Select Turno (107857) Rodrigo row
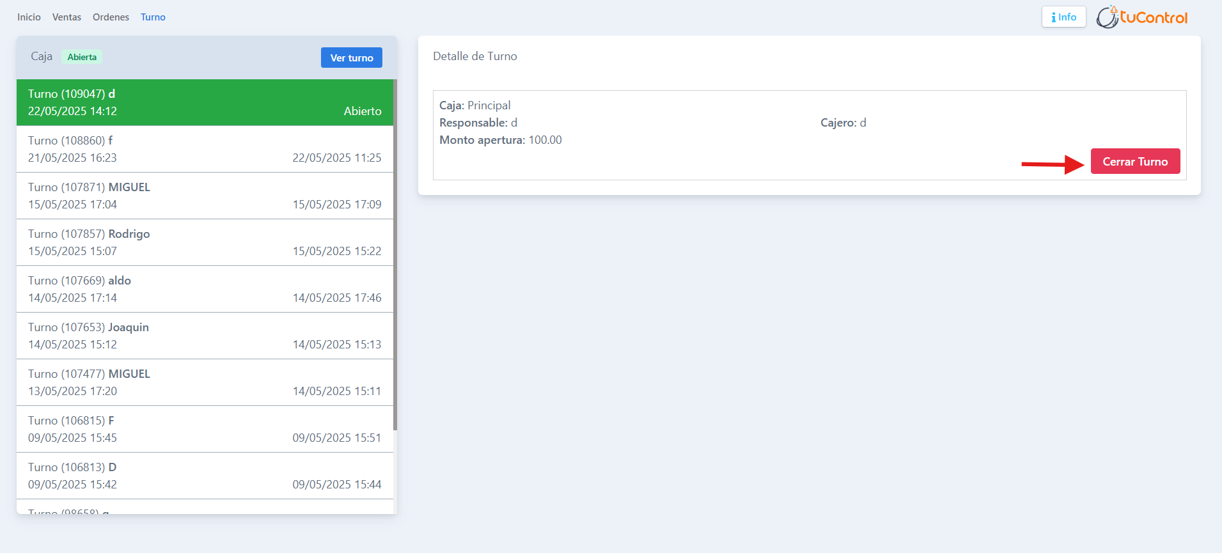Screen dimensions: 1222x553 pyautogui.click(x=205, y=242)
